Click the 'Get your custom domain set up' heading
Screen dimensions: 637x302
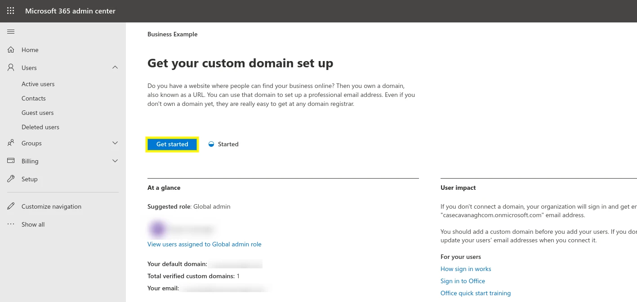coord(241,63)
